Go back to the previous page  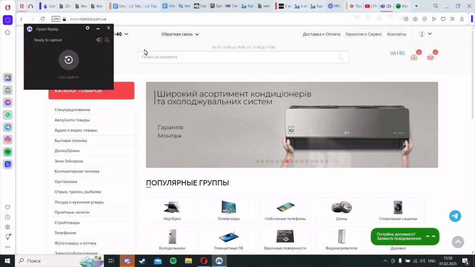21,19
